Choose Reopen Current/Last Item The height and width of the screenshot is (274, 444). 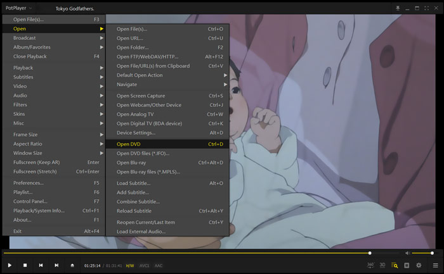(167, 222)
